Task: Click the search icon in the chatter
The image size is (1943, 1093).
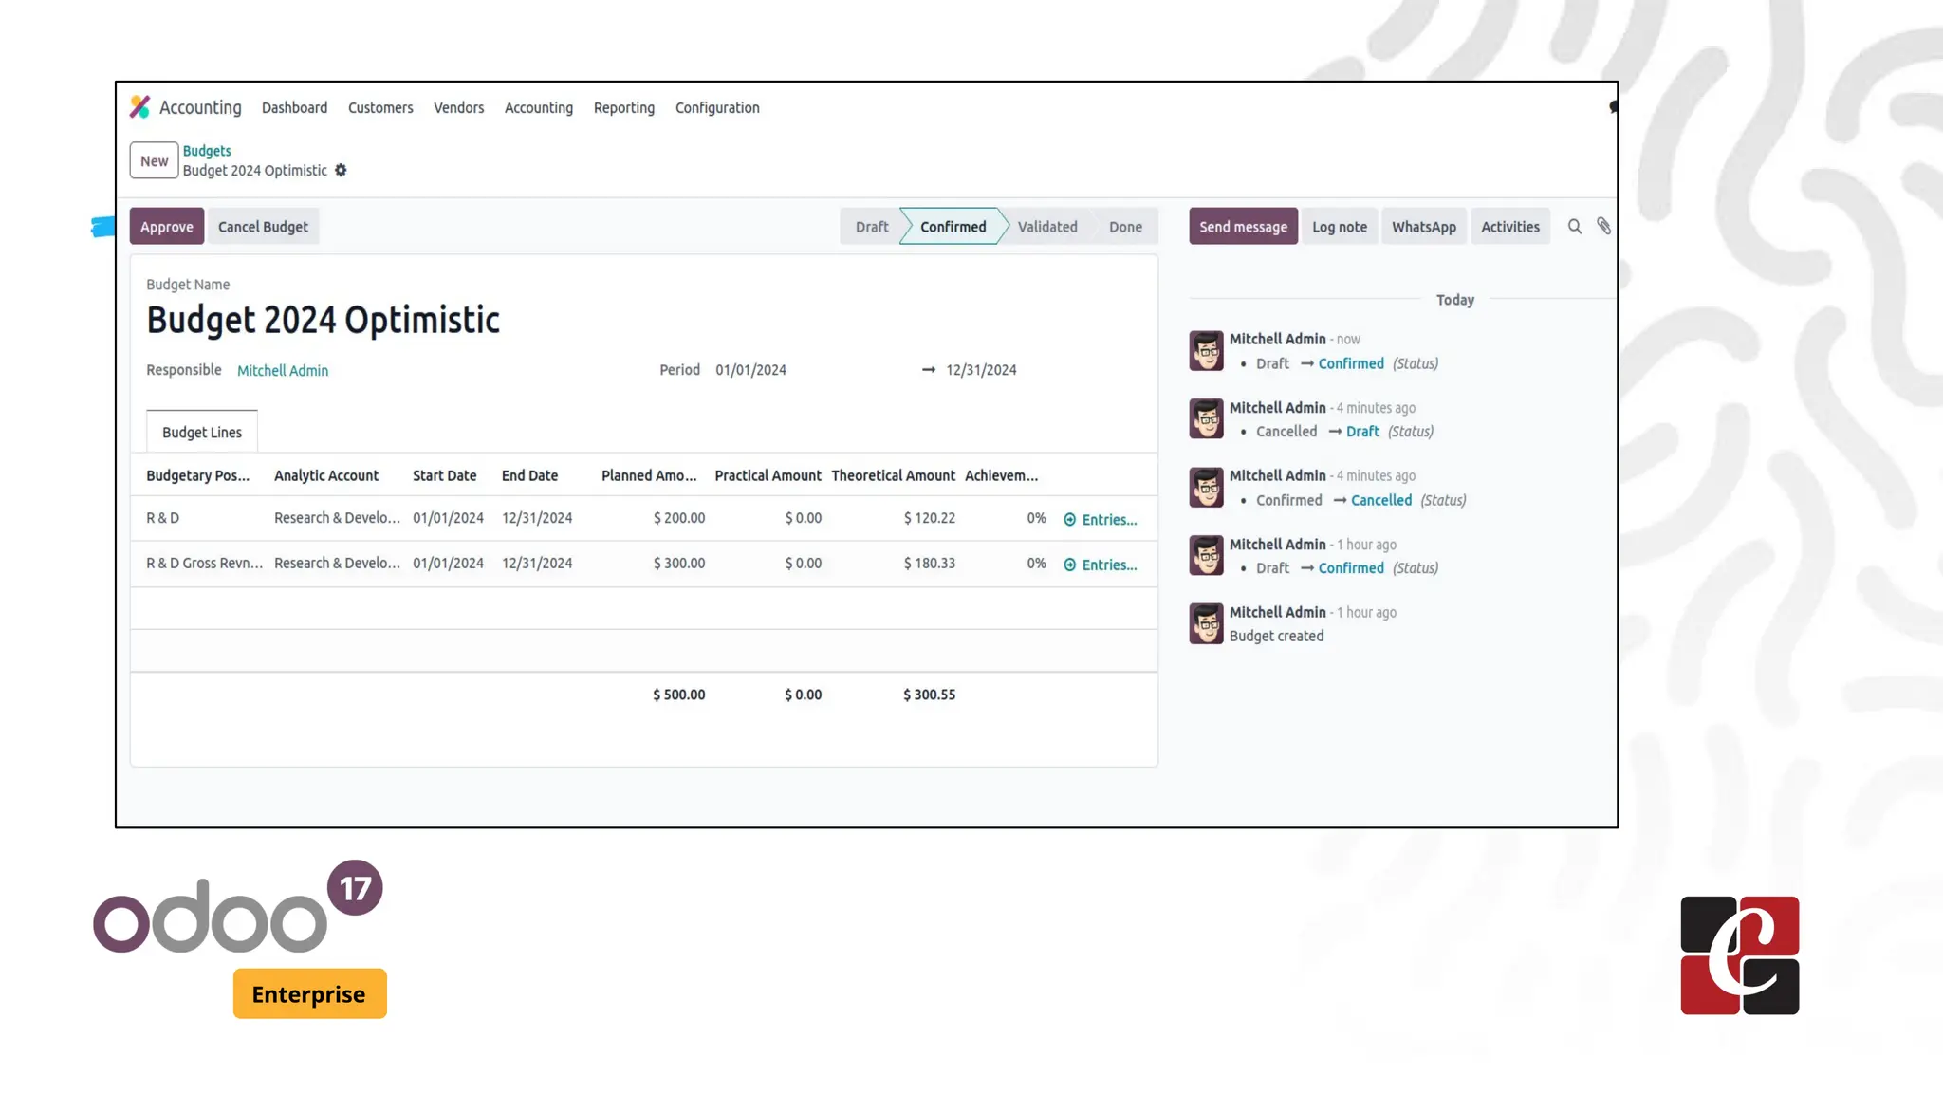Action: click(x=1574, y=227)
